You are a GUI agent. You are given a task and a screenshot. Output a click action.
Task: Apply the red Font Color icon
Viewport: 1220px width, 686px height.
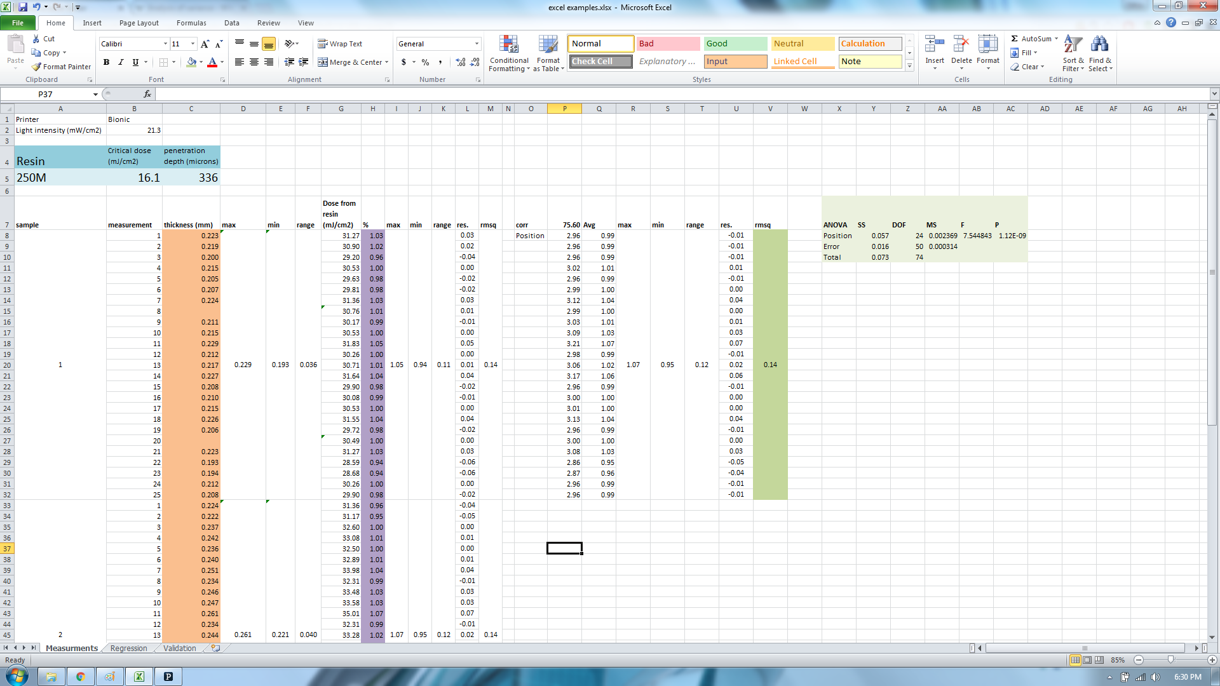pyautogui.click(x=212, y=62)
